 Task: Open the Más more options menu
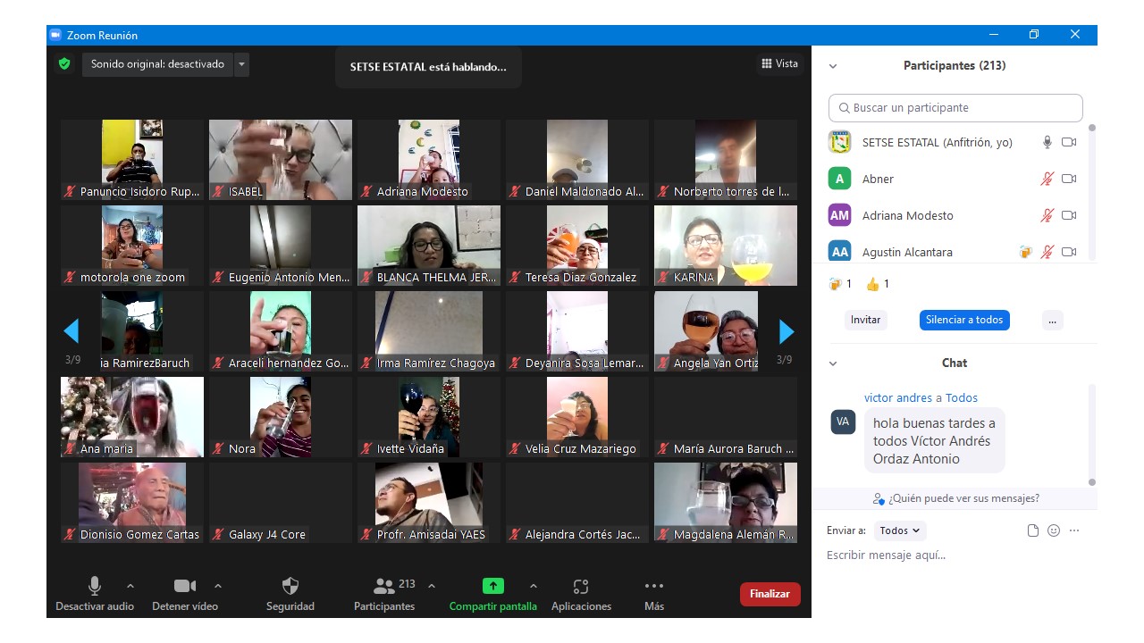click(x=654, y=594)
